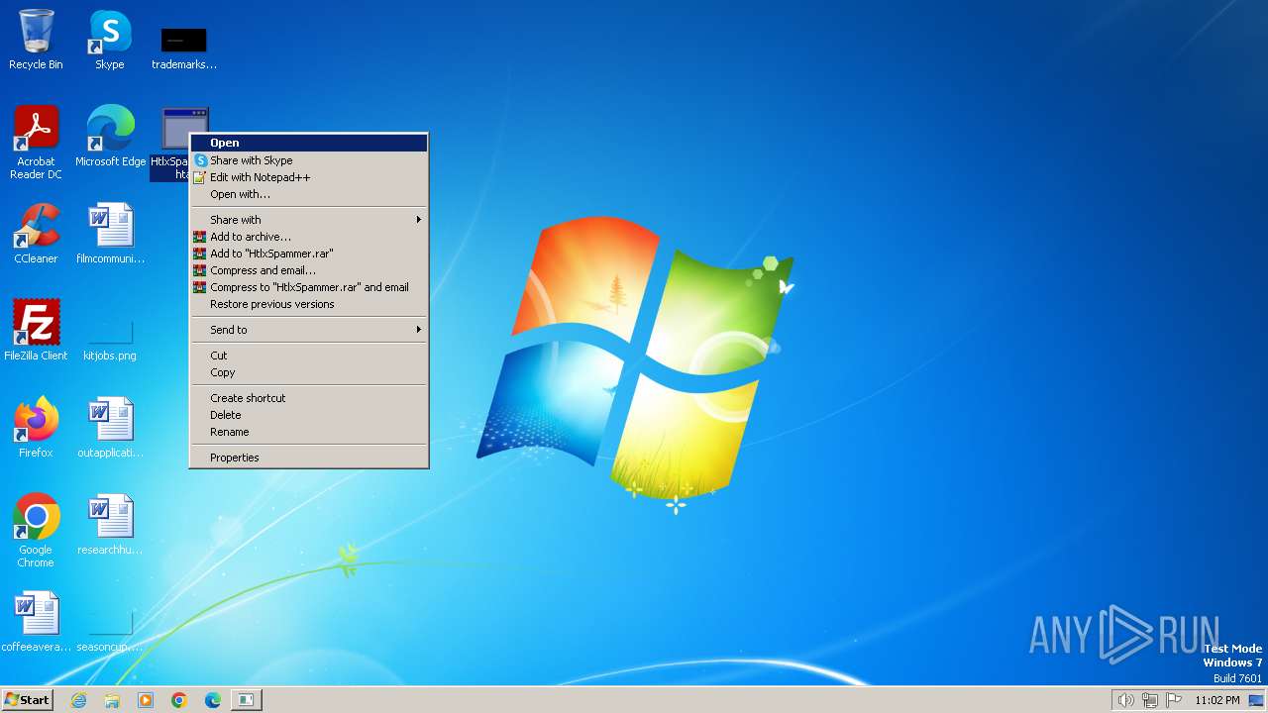
Task: Select the filmcommuni Word document
Action: [x=110, y=234]
